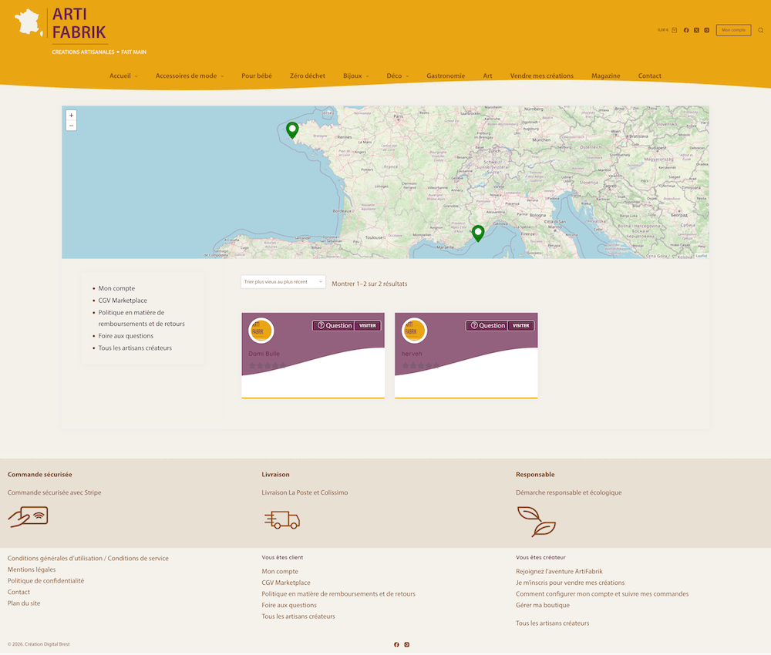
Task: Click the delivery truck icon under Livraison
Action: click(281, 519)
